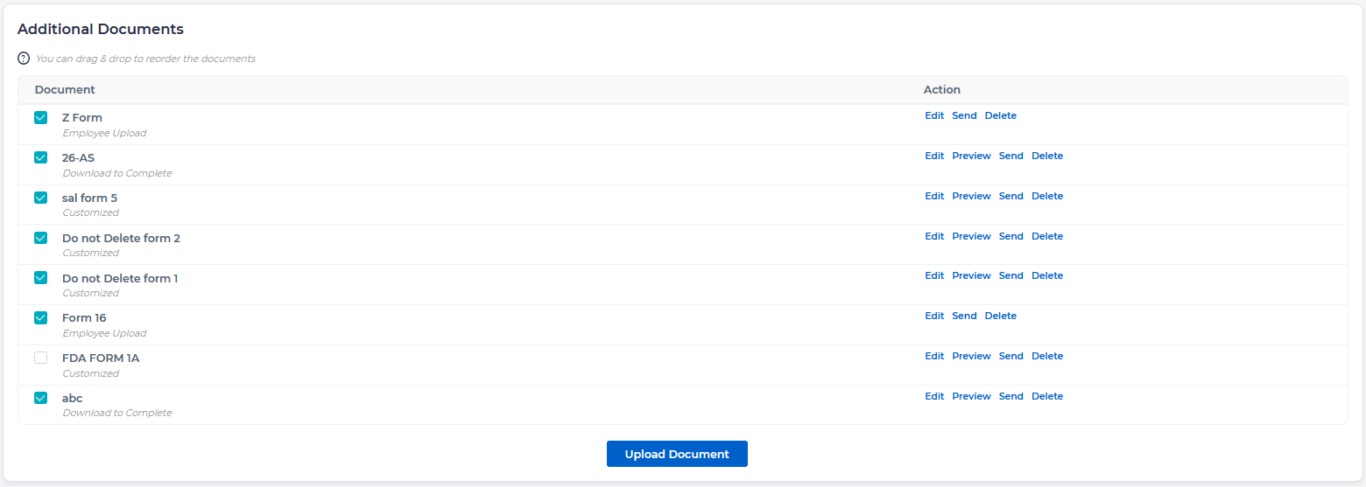Deselect the abc document checkbox

tap(40, 398)
